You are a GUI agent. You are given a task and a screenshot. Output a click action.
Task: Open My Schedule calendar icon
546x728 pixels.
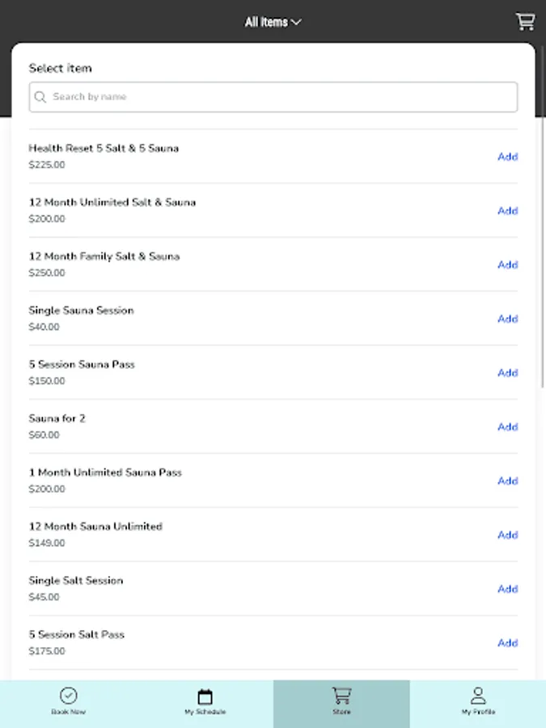[205, 696]
